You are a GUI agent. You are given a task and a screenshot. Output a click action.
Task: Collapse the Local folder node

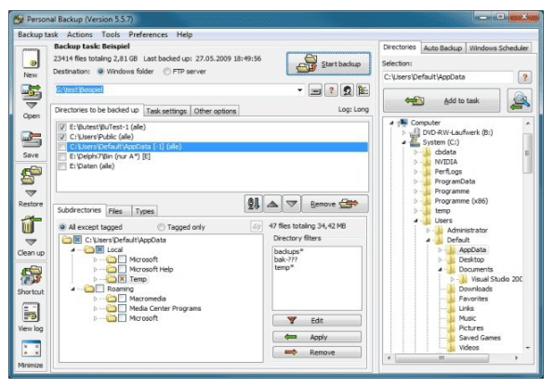coord(73,250)
